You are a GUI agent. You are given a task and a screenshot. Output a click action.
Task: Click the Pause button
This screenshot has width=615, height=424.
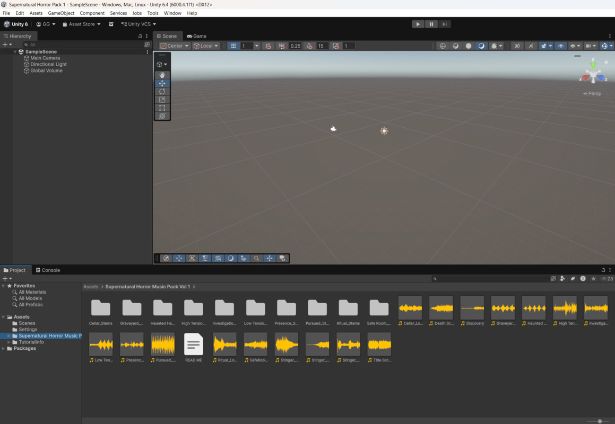click(x=431, y=24)
